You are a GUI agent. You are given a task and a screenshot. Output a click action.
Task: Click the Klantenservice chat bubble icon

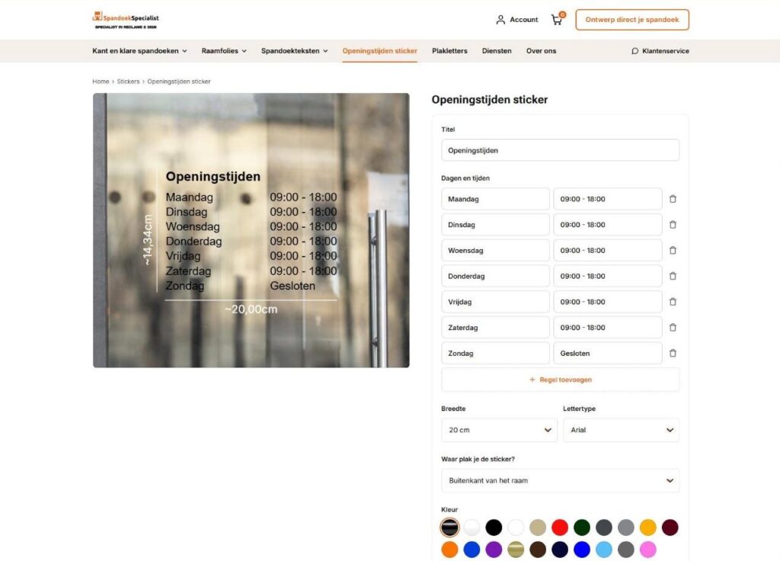[x=635, y=51]
